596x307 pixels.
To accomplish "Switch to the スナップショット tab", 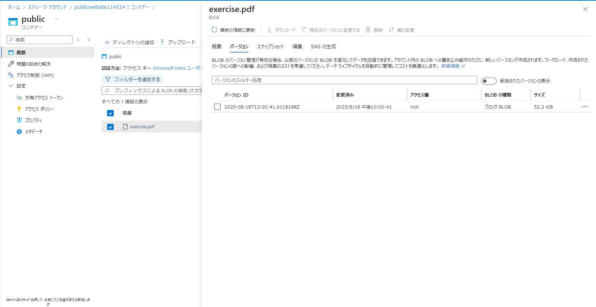I will (x=271, y=47).
